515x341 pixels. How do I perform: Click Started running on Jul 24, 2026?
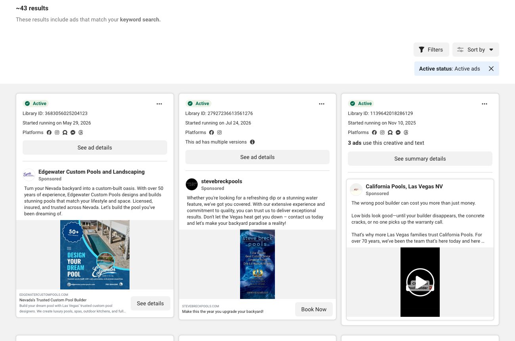point(218,123)
